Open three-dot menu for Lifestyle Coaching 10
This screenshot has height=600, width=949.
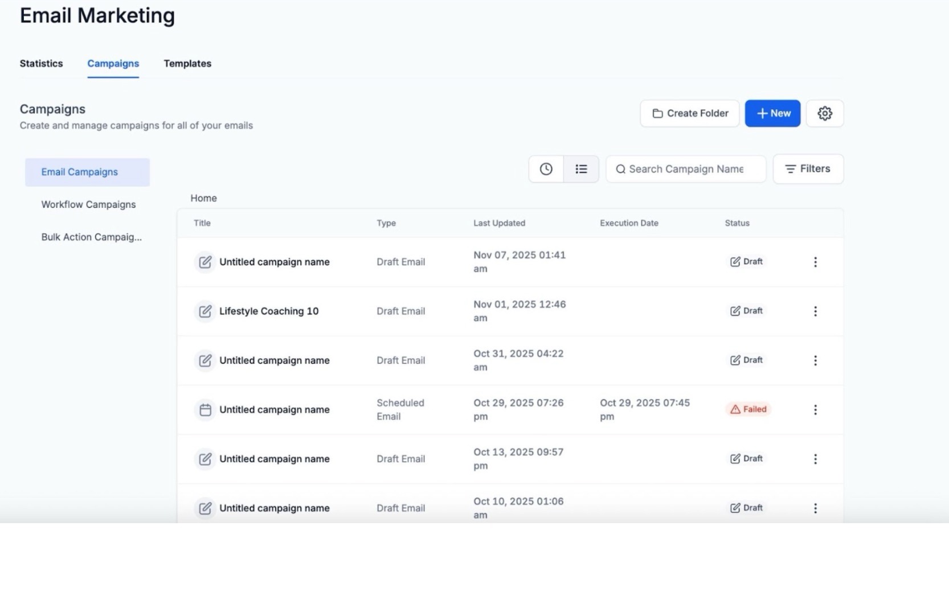click(815, 311)
